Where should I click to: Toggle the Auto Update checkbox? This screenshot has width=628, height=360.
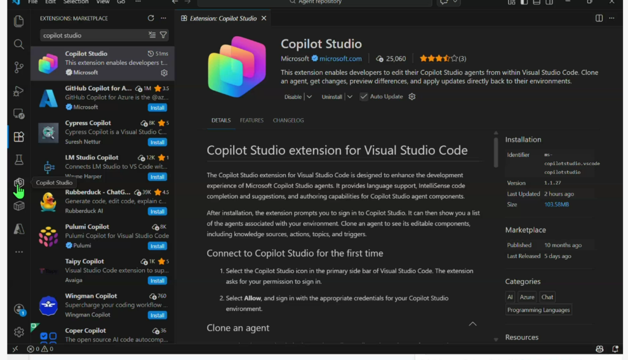(x=364, y=96)
